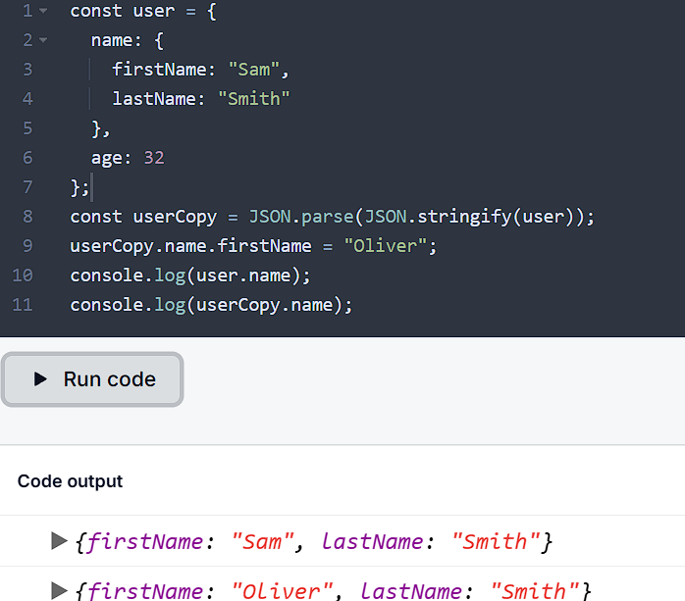This screenshot has height=601, width=685.
Task: Click line number 8 in gutter
Action: [27, 217]
